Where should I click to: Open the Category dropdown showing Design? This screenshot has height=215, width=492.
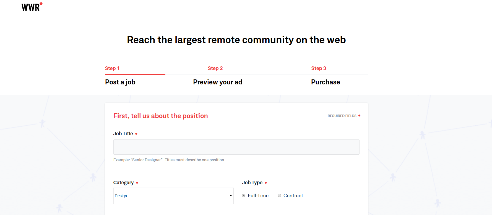(x=173, y=196)
